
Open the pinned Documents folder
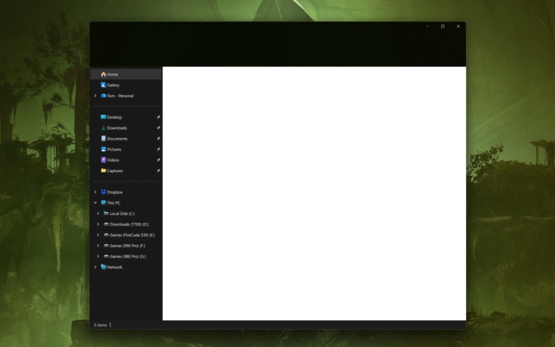[x=117, y=139]
